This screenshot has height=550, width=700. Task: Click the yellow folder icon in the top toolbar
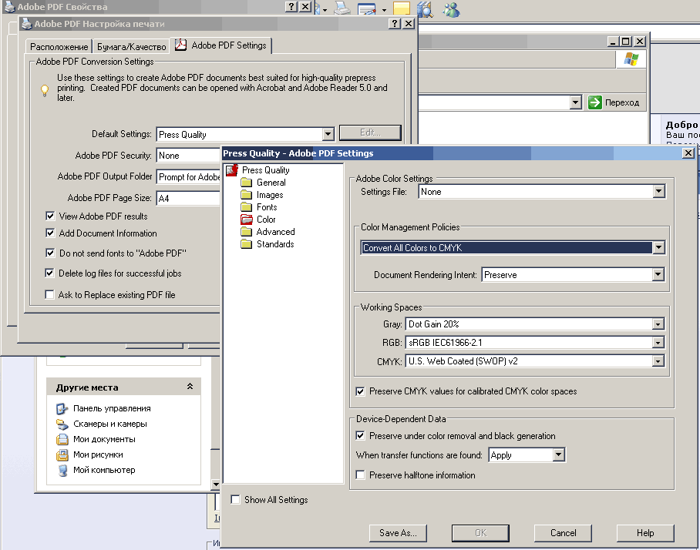(402, 9)
